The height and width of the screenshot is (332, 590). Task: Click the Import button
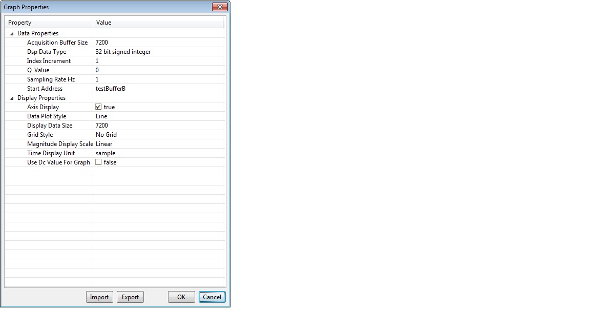pyautogui.click(x=99, y=297)
